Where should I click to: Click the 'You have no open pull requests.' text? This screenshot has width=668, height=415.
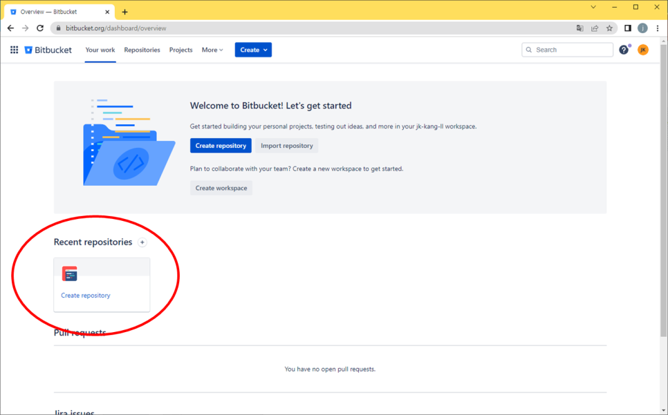pos(330,369)
